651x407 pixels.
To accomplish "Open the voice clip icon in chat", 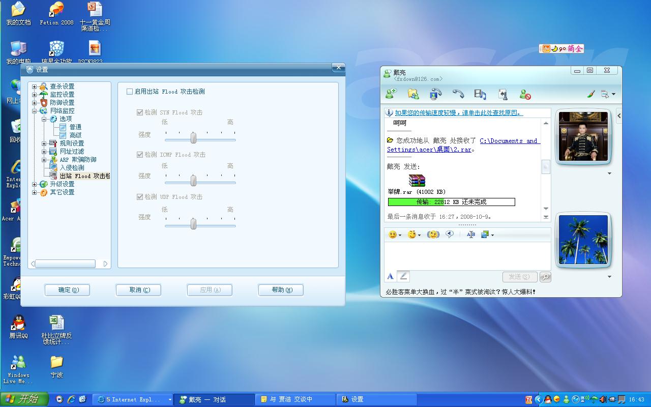I will pos(450,235).
